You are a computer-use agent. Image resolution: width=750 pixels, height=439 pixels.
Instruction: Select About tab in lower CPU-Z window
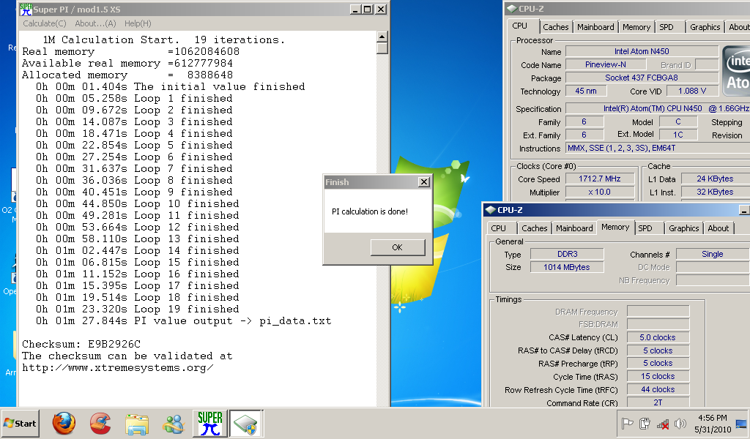[x=719, y=228]
